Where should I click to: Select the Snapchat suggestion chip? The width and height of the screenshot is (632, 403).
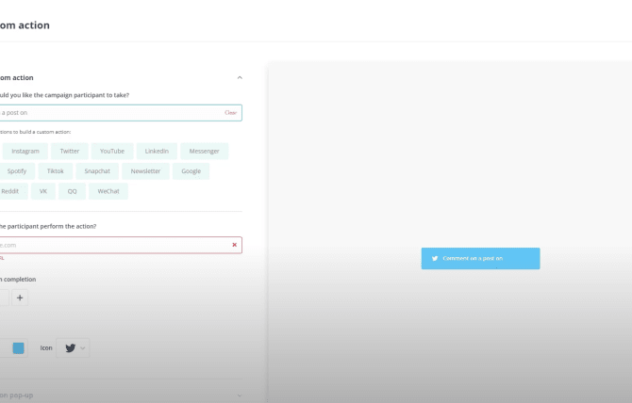click(97, 171)
